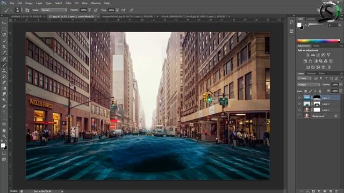This screenshot has height=193, width=344.
Task: Select the Lasso tool
Action: click(4, 35)
